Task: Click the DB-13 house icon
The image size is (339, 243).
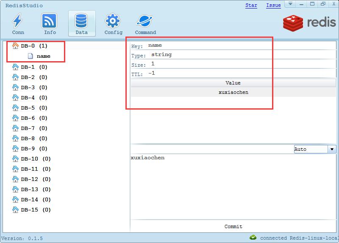Action: click(15, 189)
